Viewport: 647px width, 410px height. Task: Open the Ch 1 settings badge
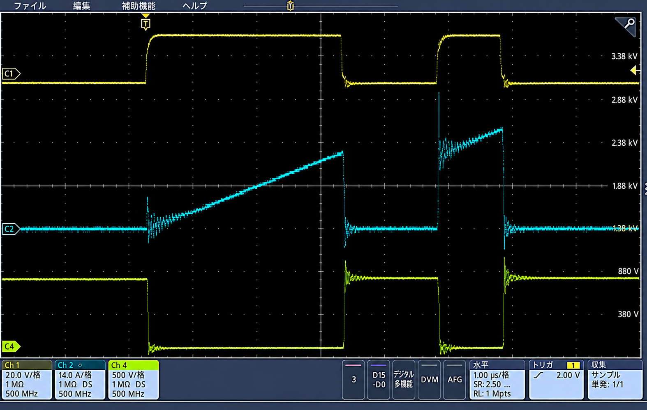pyautogui.click(x=27, y=380)
